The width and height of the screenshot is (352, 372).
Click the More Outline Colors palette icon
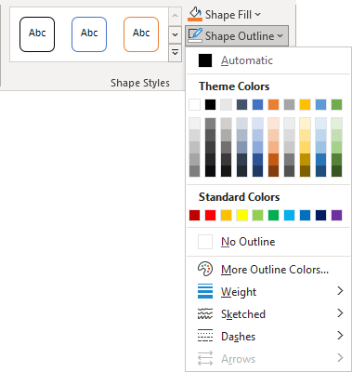point(205,269)
